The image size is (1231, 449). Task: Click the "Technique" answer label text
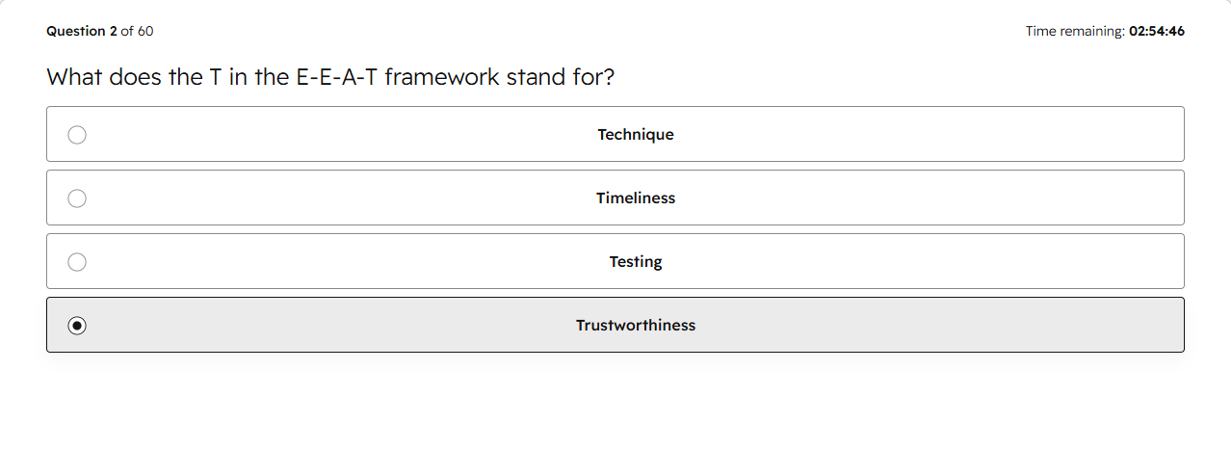[636, 135]
